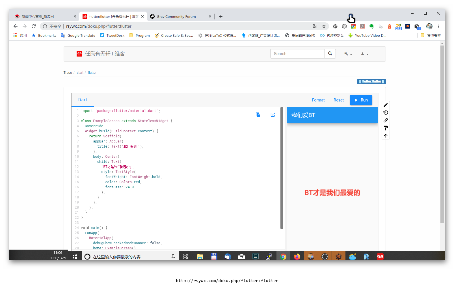Open the wrench tools dropdown
The image size is (454, 292).
pyautogui.click(x=348, y=54)
